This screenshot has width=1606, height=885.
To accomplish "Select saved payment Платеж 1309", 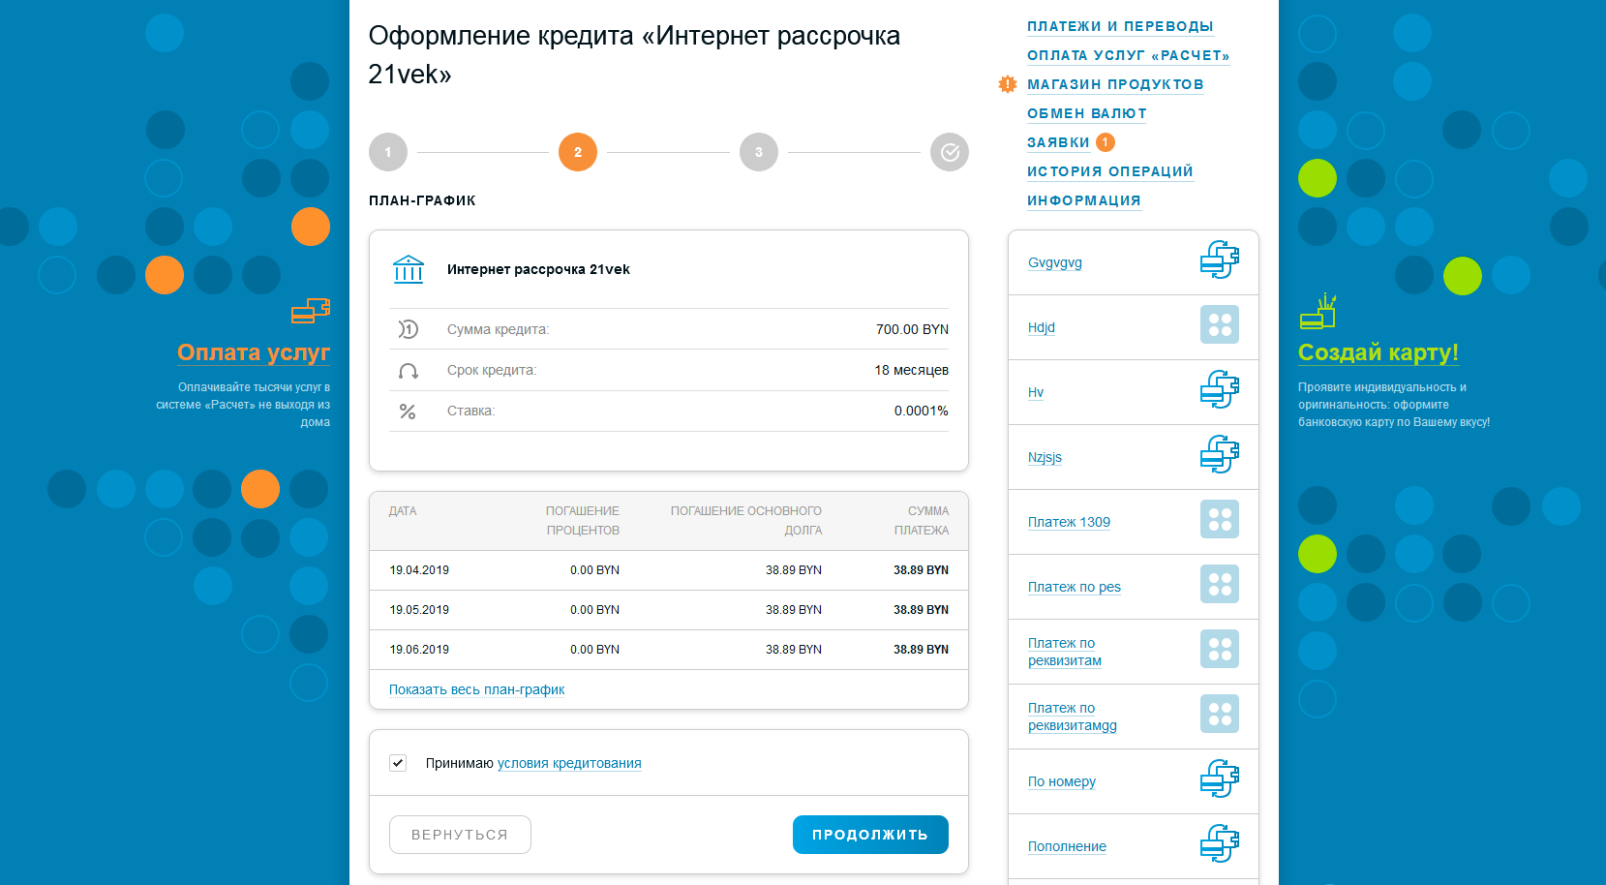I will point(1069,522).
